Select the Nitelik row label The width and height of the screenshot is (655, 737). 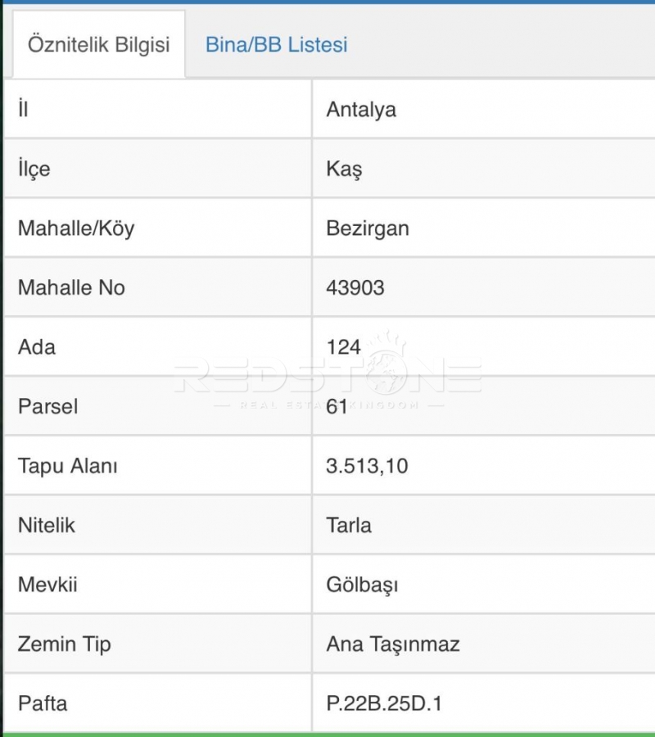47,525
